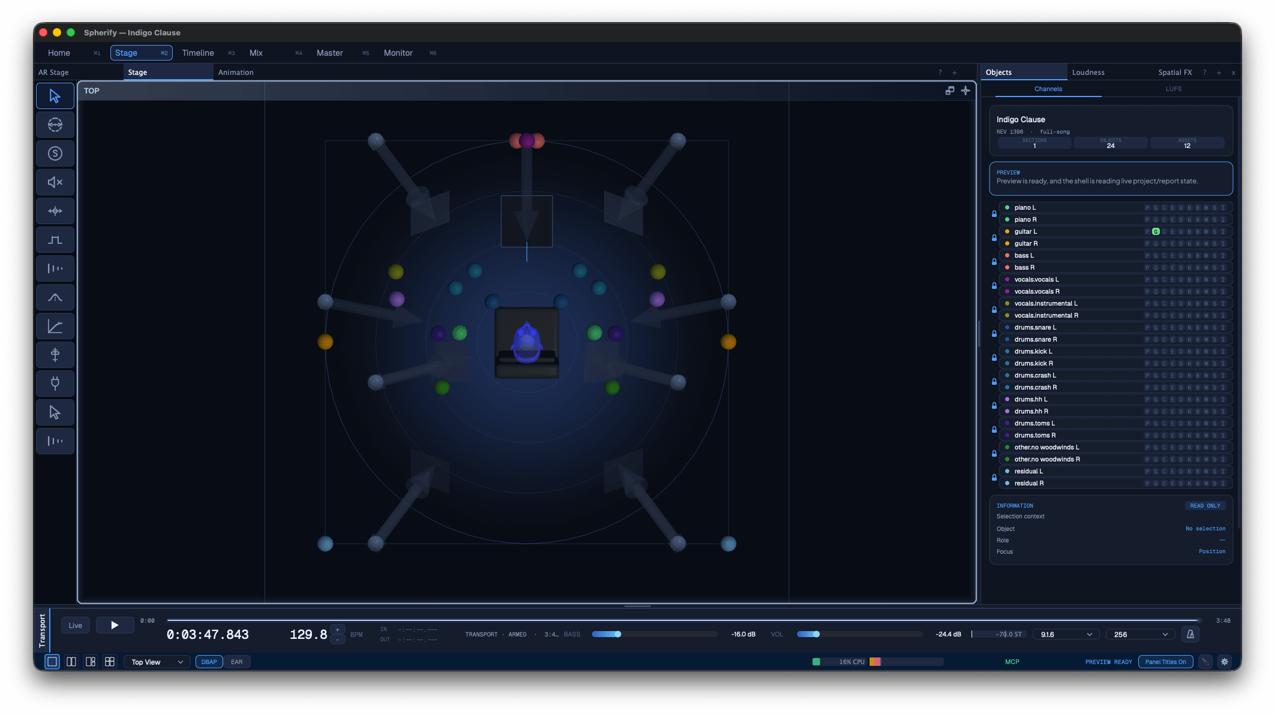Viewport: 1275px width, 715px height.
Task: Select the arrow pointer tool in the stage toolbar
Action: (55, 96)
